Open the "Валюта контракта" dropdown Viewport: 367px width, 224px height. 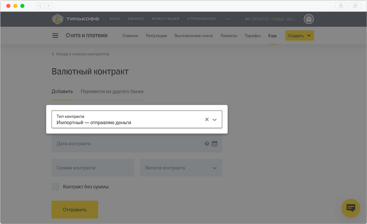coord(181,168)
